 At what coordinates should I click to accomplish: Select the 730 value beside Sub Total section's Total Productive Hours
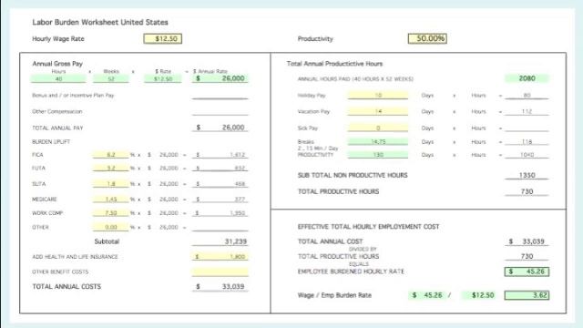click(x=527, y=191)
